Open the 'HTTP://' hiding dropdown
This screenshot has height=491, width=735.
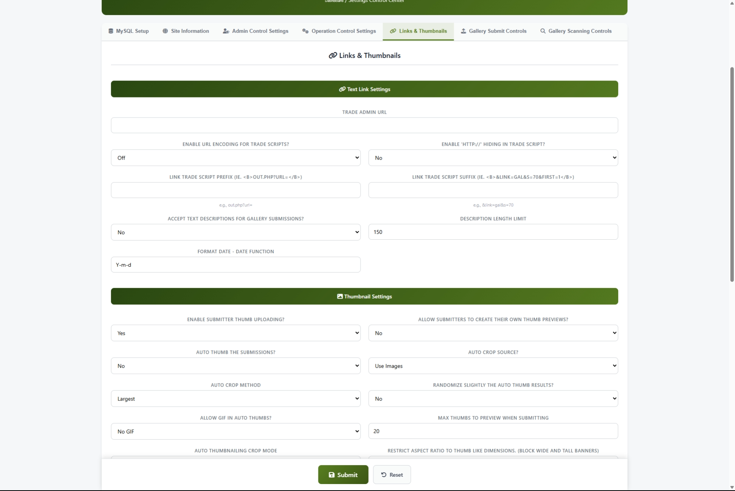493,158
